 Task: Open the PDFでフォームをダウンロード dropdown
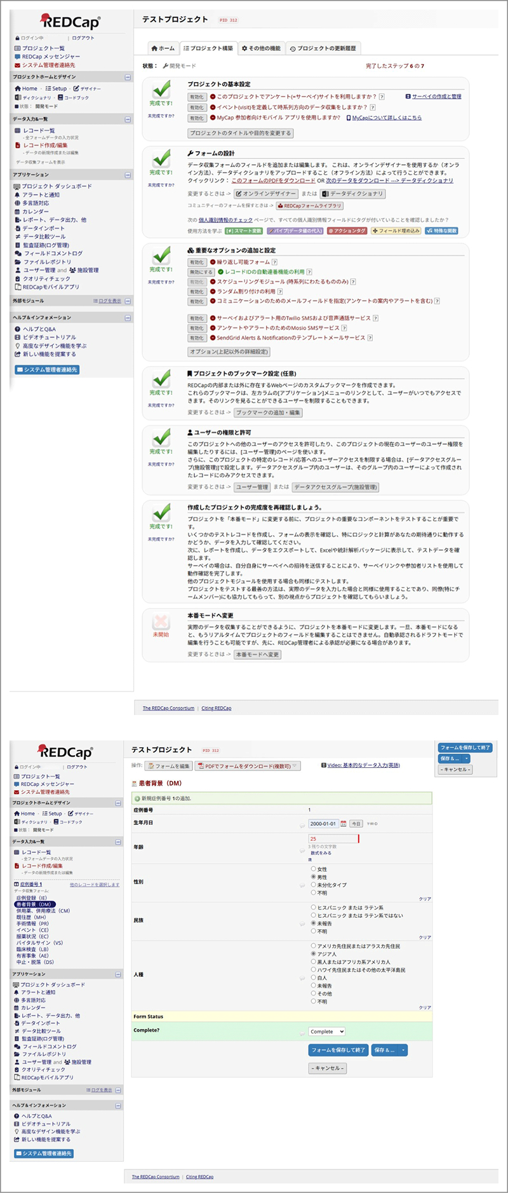248,766
